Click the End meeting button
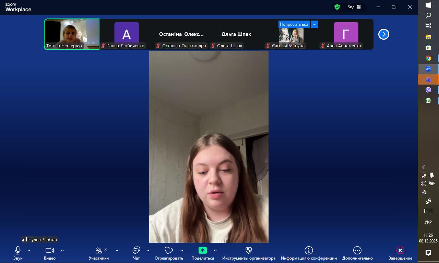Screen dimensions: 439x263 point(400,251)
